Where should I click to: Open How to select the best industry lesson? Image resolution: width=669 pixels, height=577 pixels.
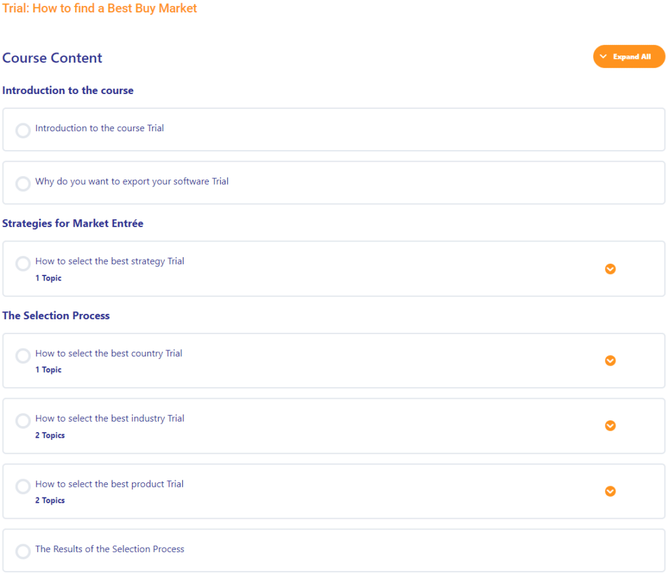click(x=110, y=419)
